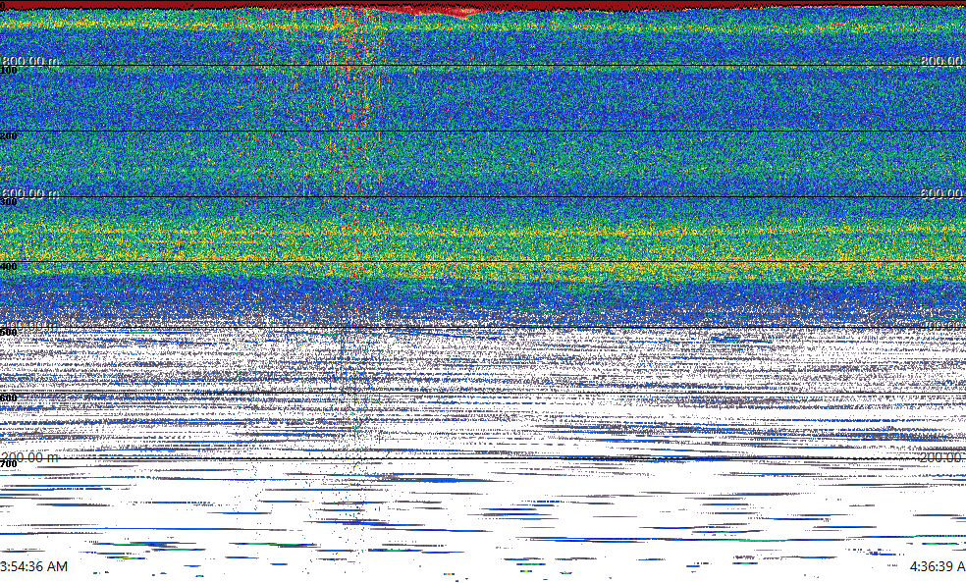Image resolution: width=966 pixels, height=583 pixels.
Task: Click the '200.00' label on the right edge
Action: pos(942,457)
